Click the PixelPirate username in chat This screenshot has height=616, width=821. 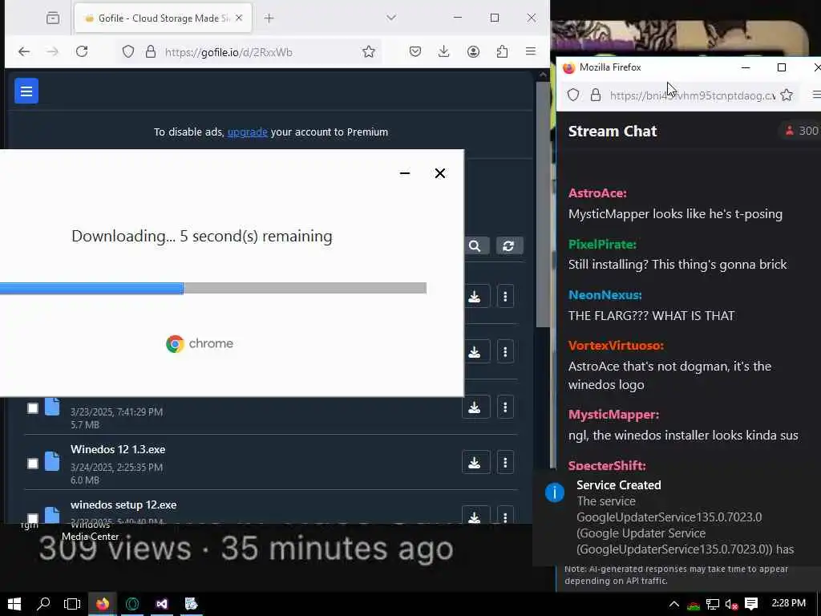602,245
